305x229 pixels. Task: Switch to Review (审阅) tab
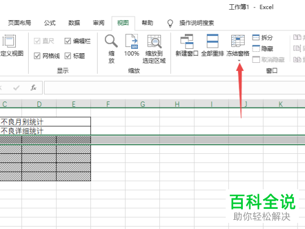[x=99, y=23]
